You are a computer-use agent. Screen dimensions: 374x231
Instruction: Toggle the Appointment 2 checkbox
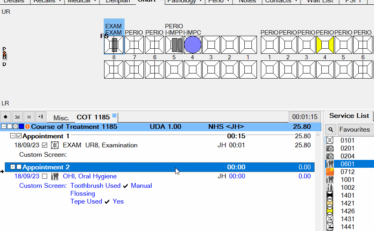(x=19, y=167)
